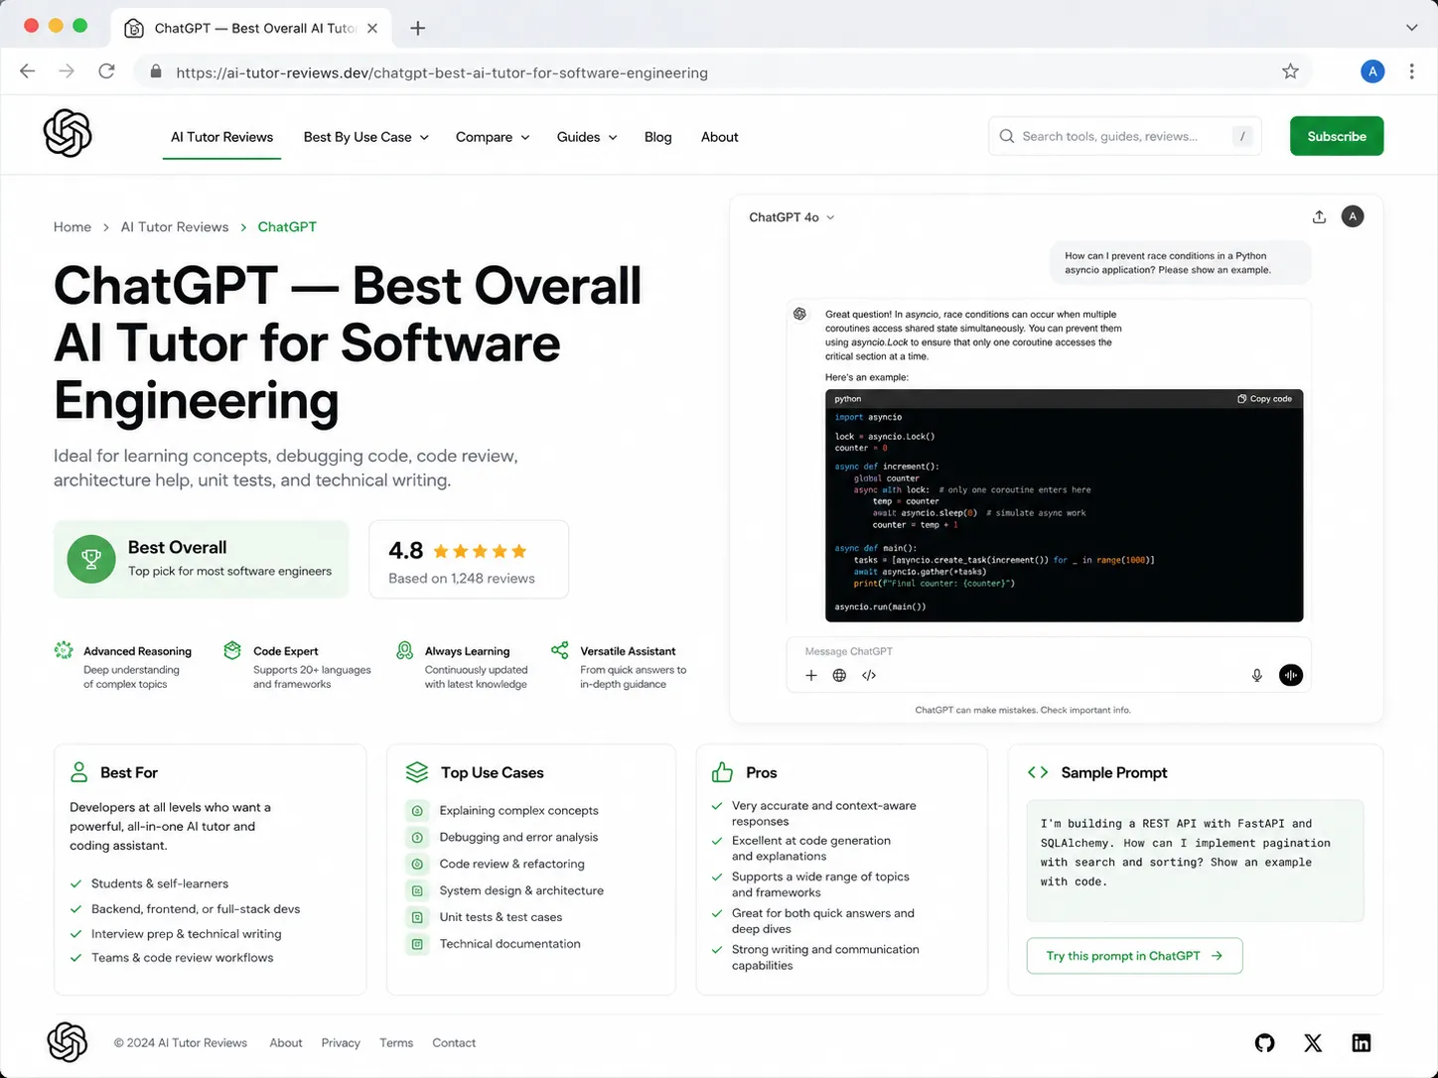Open the ChatGPT 4o model selector

[x=791, y=216]
